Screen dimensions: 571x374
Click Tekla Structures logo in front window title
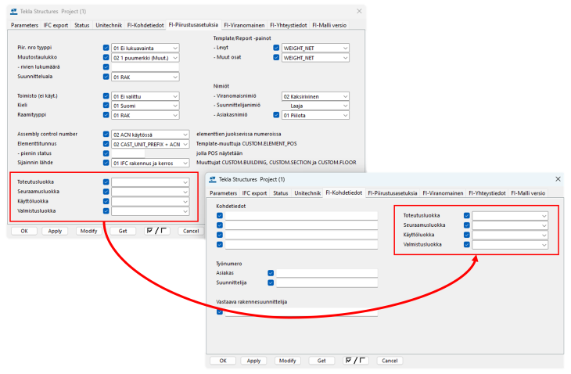pos(213,179)
